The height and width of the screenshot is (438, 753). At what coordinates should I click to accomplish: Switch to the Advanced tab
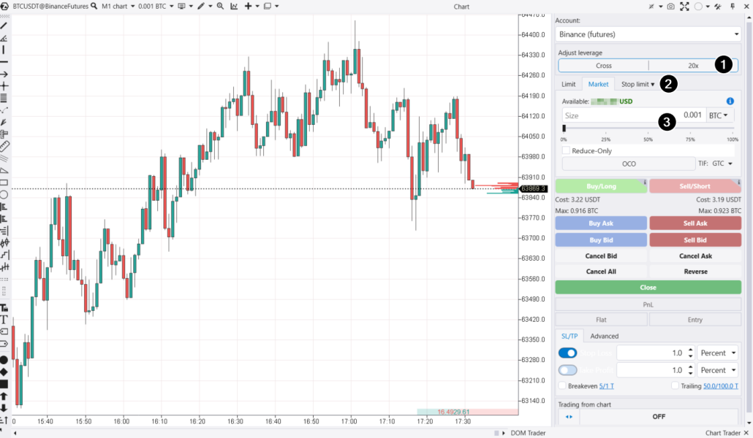pyautogui.click(x=604, y=336)
